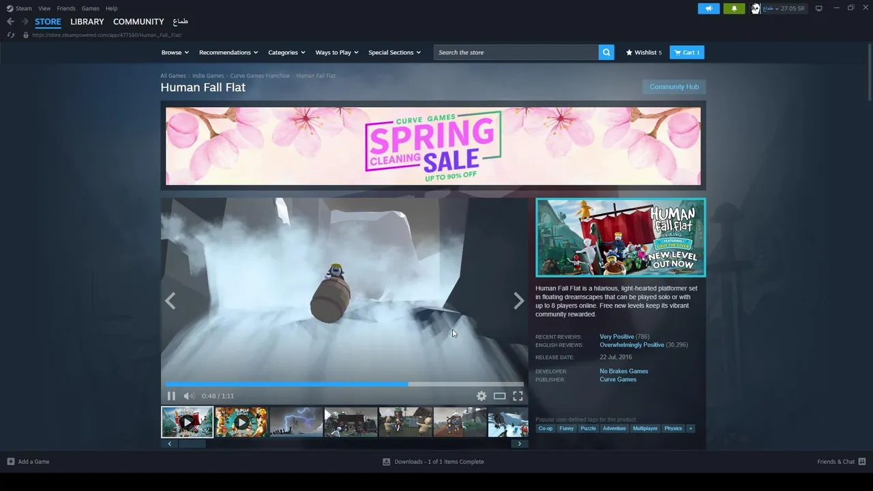
Task: Open notifications with the green bell icon
Action: tap(734, 8)
